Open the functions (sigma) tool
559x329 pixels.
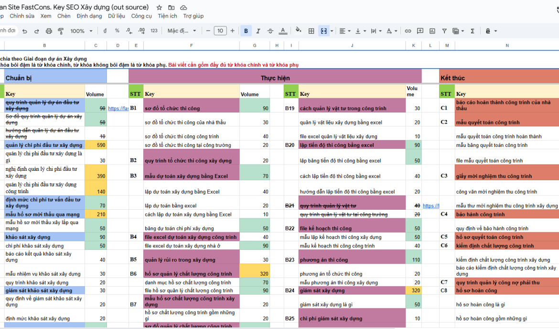(x=473, y=31)
